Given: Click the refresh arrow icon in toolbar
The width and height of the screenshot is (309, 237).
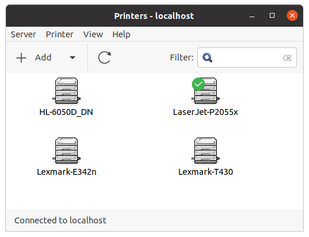Looking at the screenshot, I should pyautogui.click(x=105, y=57).
